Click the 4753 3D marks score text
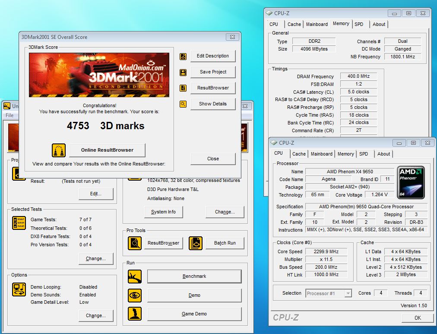Screen dimensions: 437x334 pyautogui.click(x=106, y=126)
